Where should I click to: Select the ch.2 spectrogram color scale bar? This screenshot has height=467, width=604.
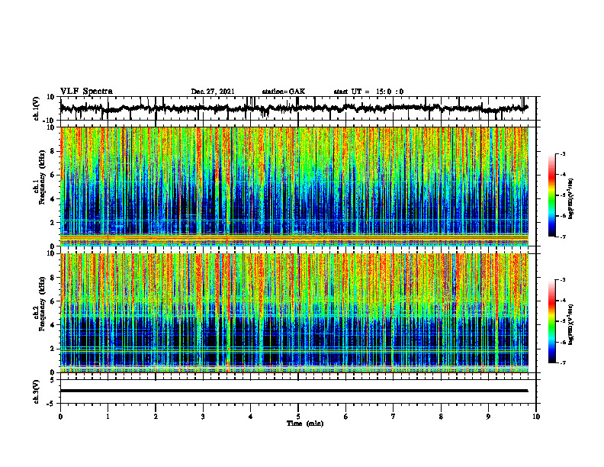tap(551, 321)
